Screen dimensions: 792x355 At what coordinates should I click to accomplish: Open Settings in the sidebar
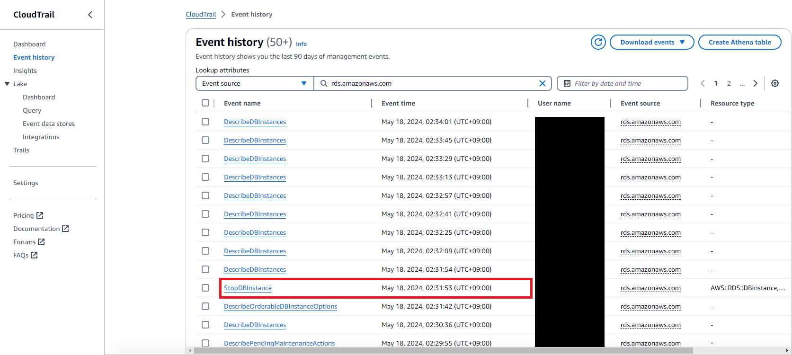point(26,183)
